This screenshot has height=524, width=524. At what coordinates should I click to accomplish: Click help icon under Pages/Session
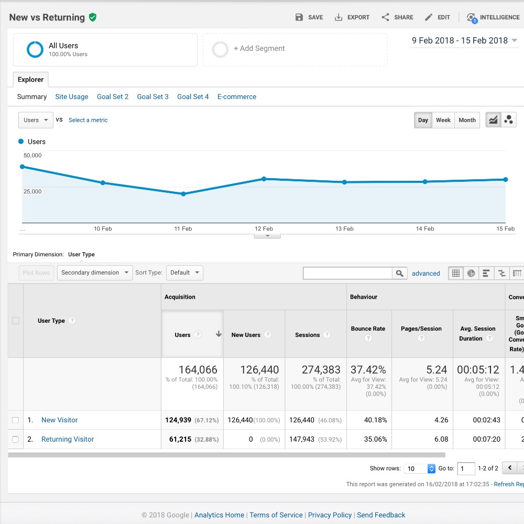pos(421,338)
